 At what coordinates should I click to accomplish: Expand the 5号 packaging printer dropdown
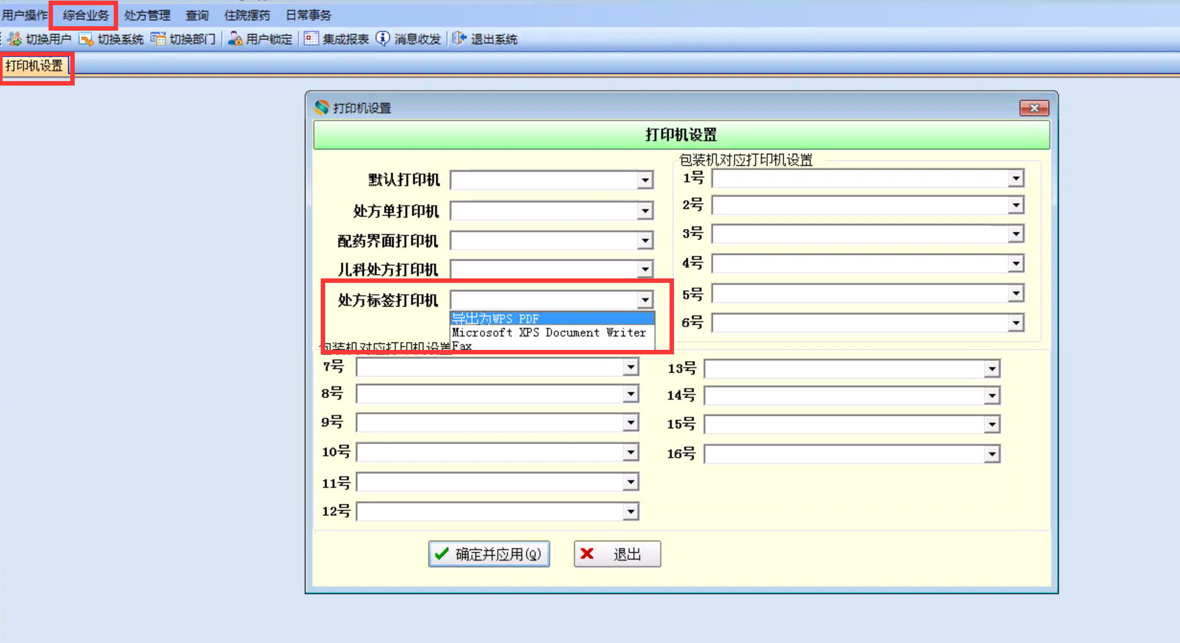tap(1016, 294)
